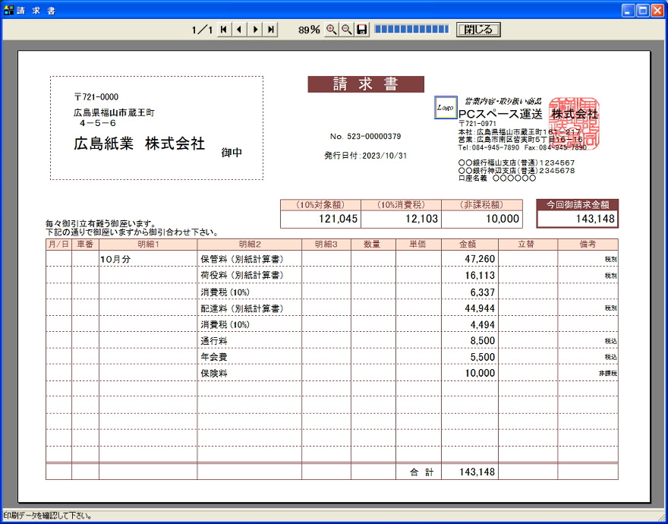This screenshot has width=668, height=524.
Task: Click the billed amount 143,148 in the summary box
Action: pyautogui.click(x=594, y=219)
